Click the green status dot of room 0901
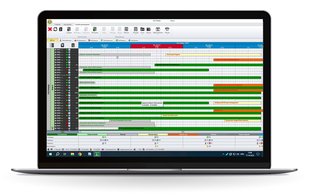Screen dimensions: 309x196 coord(67,49)
